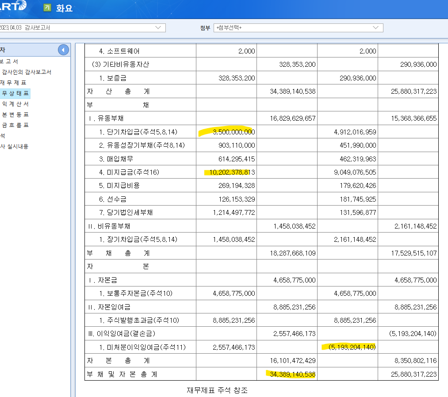
Task: Click the value 16,101,472,429 in 자본총계 row
Action: pyautogui.click(x=293, y=360)
